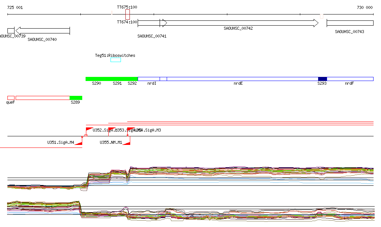Select the cyan Teg51 riboswitch box
This screenshot has width=381, height=227.
tap(116, 60)
